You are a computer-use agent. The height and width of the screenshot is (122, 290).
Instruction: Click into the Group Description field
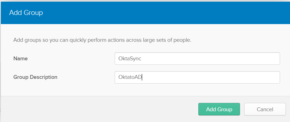pyautogui.click(x=197, y=77)
